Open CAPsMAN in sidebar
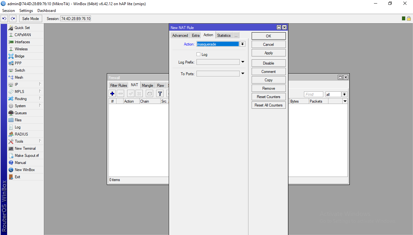Image resolution: width=413 pixels, height=235 pixels. (x=25, y=35)
